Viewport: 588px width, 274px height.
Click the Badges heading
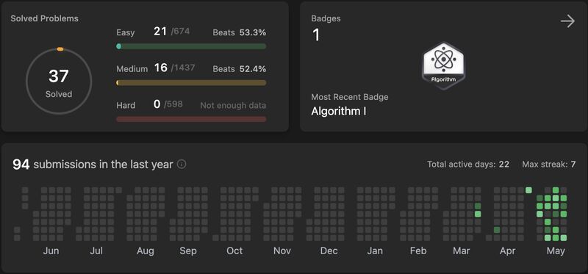click(326, 18)
